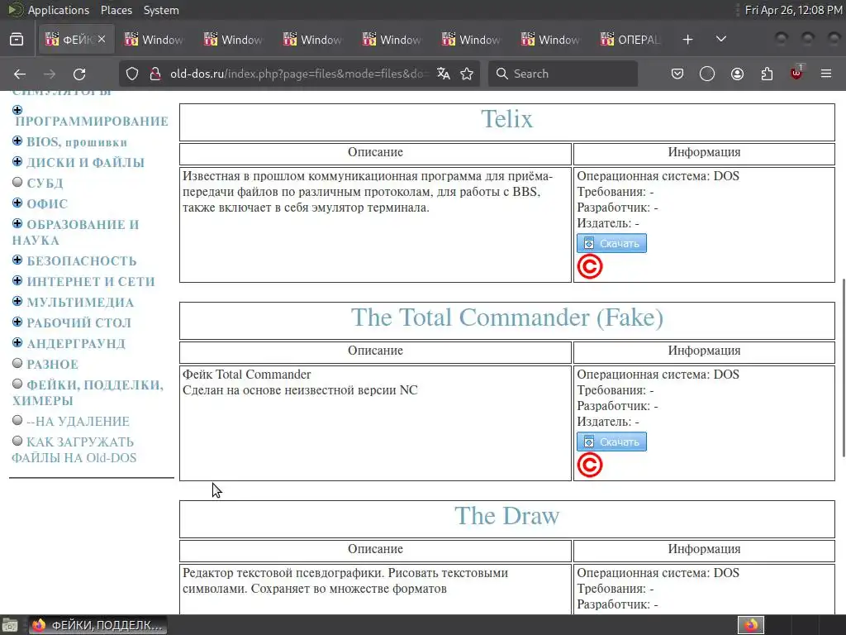Click the site padlock icon
The height and width of the screenshot is (635, 846).
[155, 74]
